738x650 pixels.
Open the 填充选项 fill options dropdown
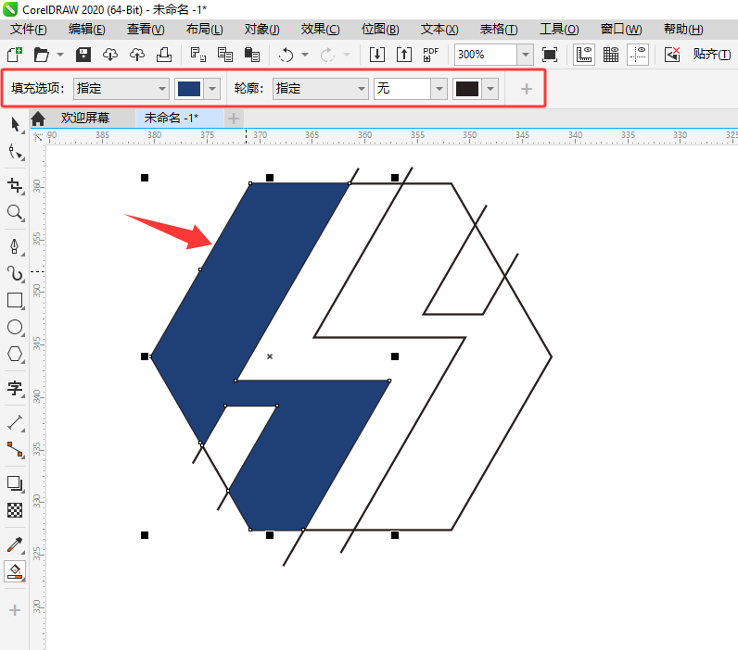click(x=121, y=88)
